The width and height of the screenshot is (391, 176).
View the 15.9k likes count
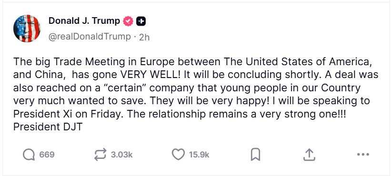tap(199, 155)
